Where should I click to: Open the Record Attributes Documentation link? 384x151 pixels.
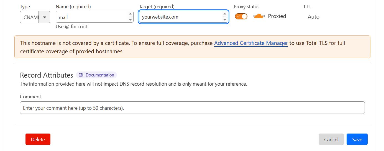click(x=100, y=75)
